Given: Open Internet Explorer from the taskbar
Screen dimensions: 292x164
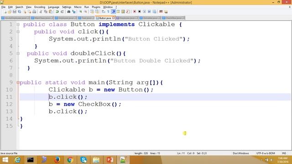Looking at the screenshot, I should pyautogui.click(x=17, y=160).
